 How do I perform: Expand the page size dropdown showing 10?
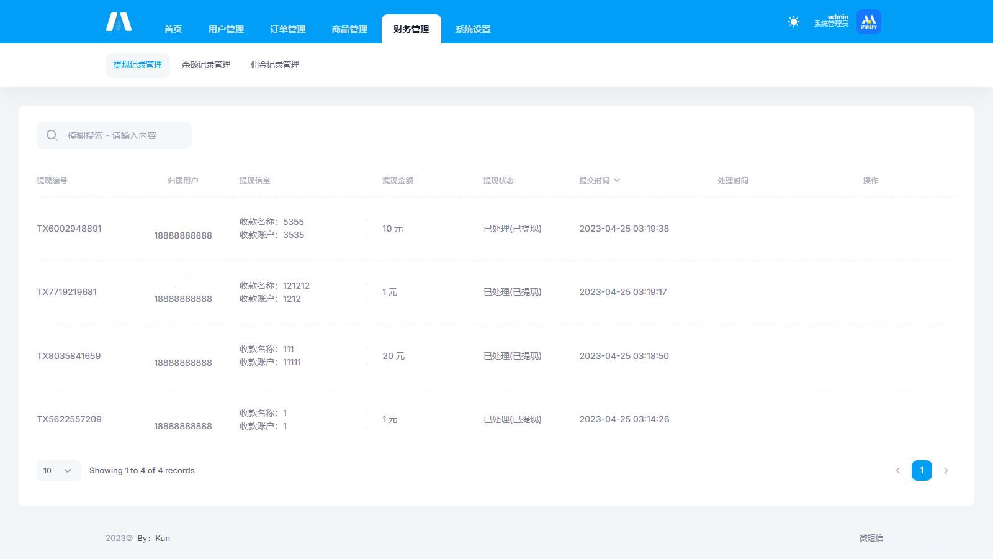[x=58, y=471]
